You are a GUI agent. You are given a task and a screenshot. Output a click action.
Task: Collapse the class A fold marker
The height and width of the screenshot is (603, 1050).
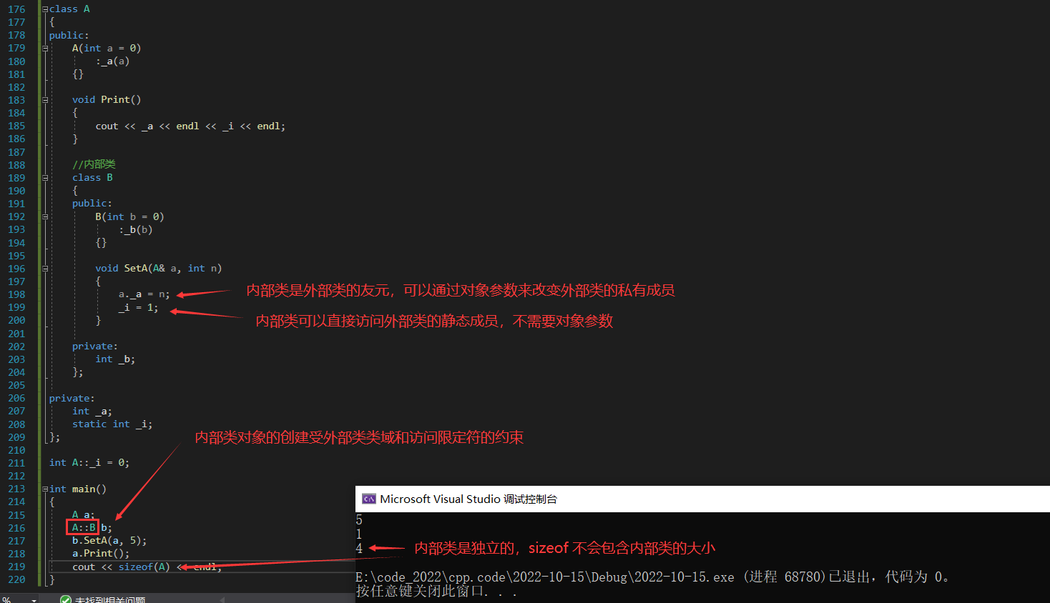coord(45,9)
